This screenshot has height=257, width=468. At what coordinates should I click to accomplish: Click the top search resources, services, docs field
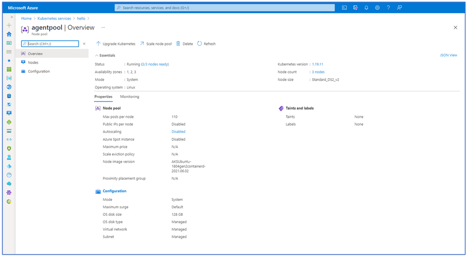click(224, 8)
